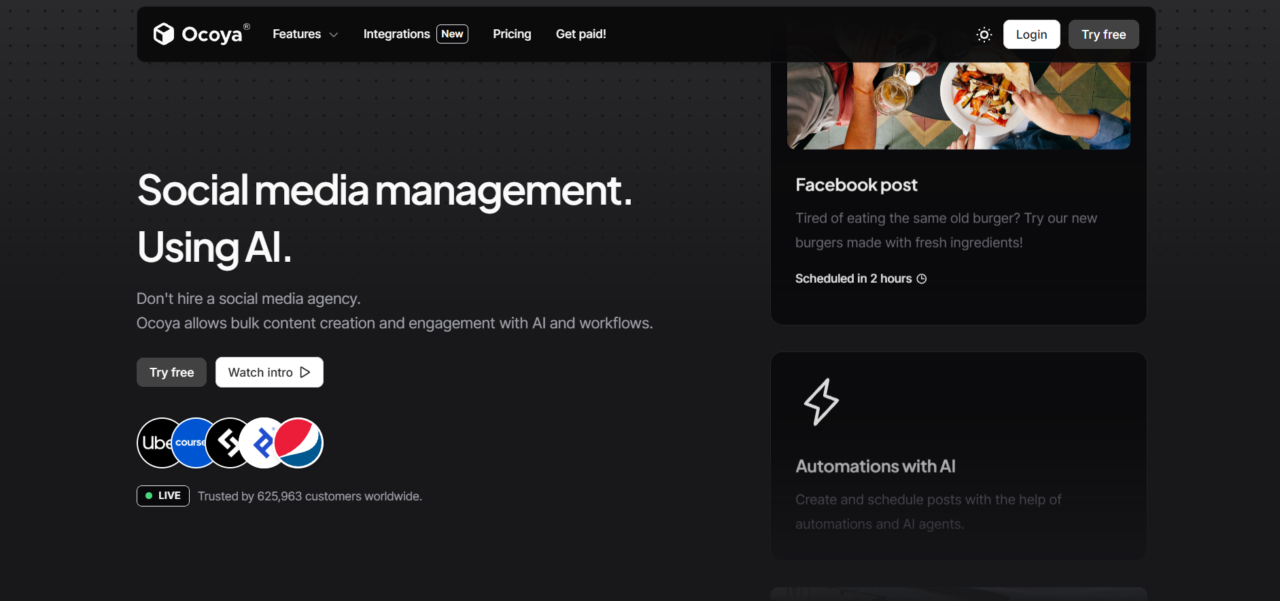The image size is (1280, 601).
Task: Click 'Tired of eating the same old burger?' text
Action: [908, 218]
